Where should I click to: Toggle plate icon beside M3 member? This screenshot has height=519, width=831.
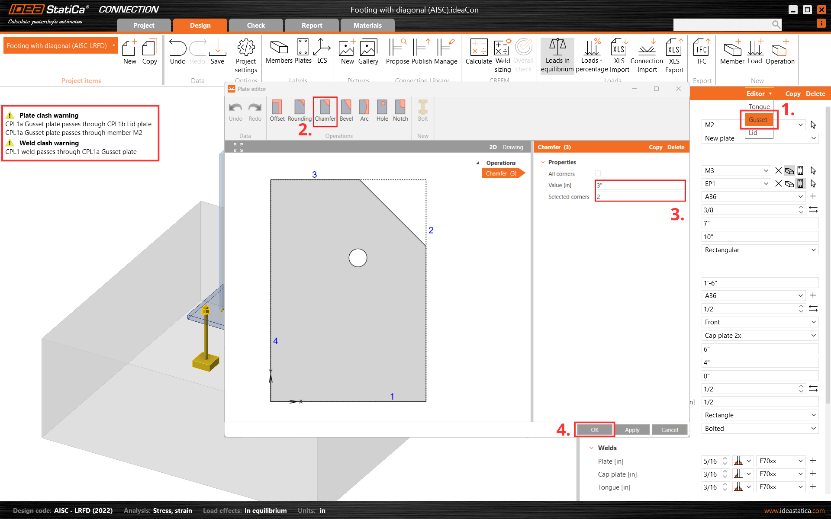789,170
